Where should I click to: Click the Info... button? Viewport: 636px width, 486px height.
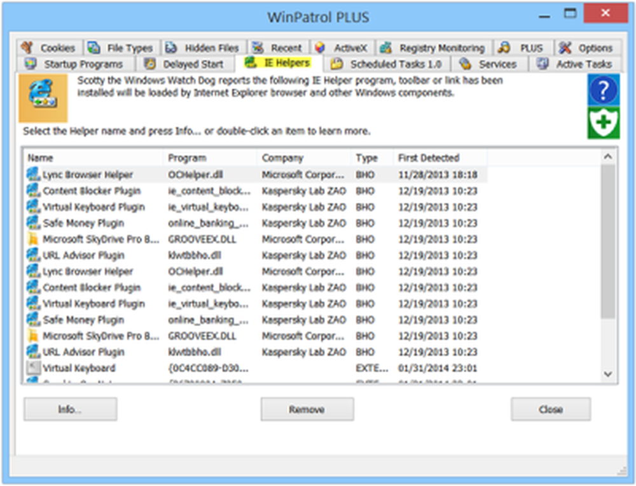tap(71, 409)
